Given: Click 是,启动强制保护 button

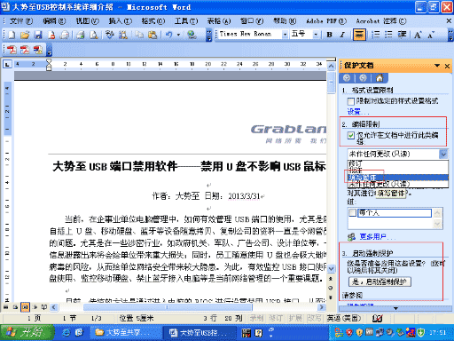Looking at the screenshot, I should tap(380, 282).
